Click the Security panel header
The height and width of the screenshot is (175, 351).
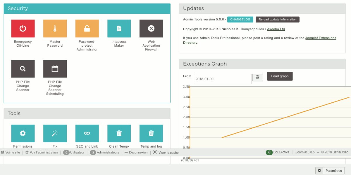(87, 8)
